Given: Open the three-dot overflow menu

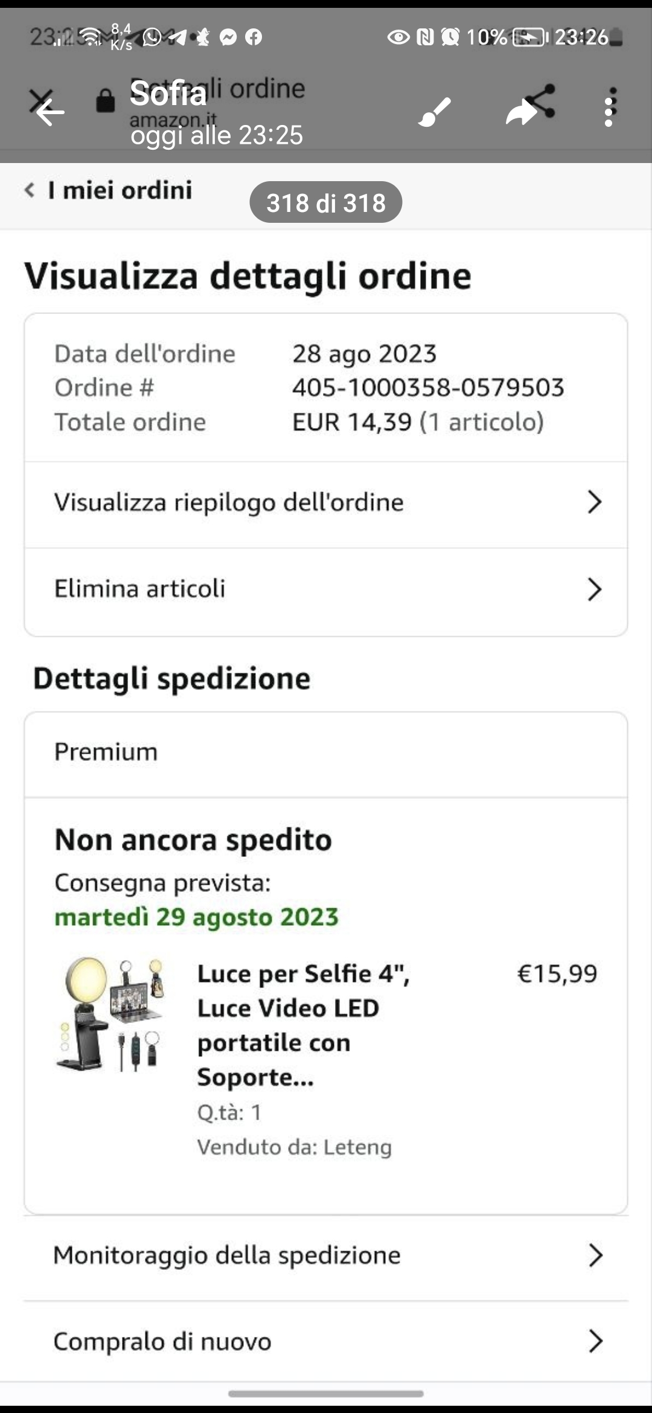Looking at the screenshot, I should 609,107.
